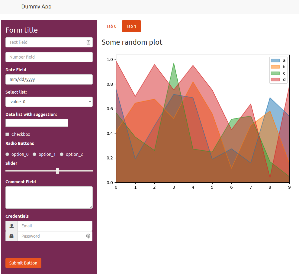This screenshot has height=279, width=299.
Task: Click the slider handle
Action: point(57,171)
